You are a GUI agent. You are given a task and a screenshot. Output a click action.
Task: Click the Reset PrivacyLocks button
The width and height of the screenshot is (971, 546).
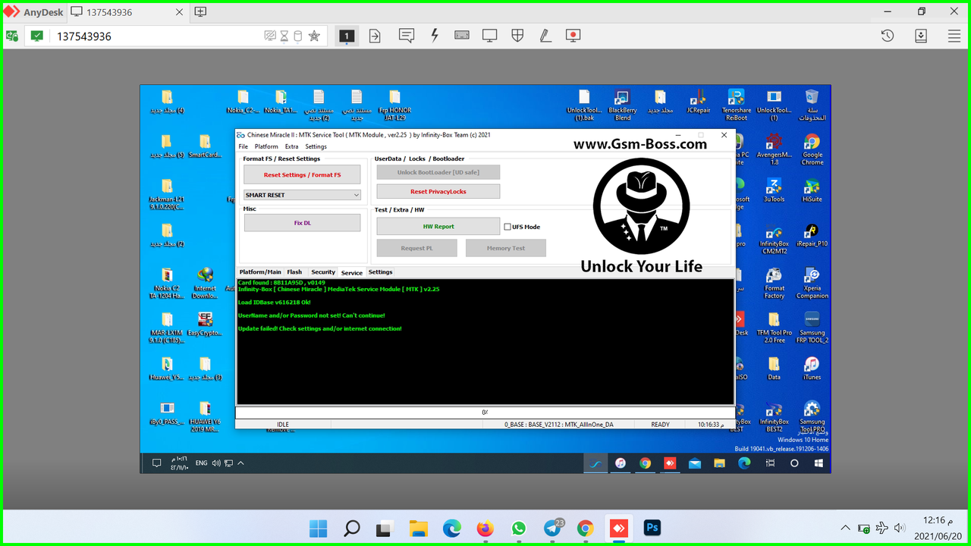tap(438, 192)
